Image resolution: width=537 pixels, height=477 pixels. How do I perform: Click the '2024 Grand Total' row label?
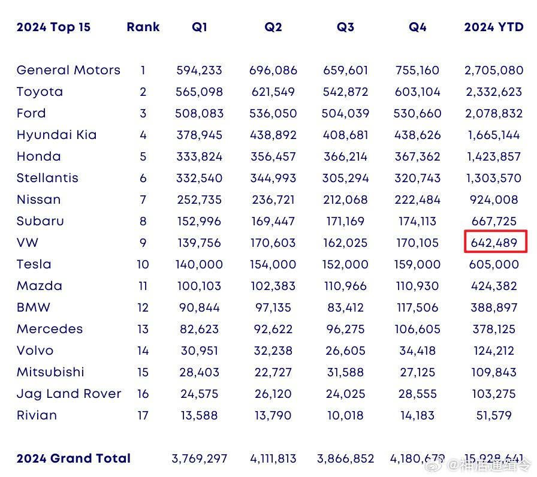pos(74,458)
